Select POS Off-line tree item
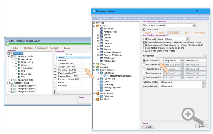 tap(109, 79)
